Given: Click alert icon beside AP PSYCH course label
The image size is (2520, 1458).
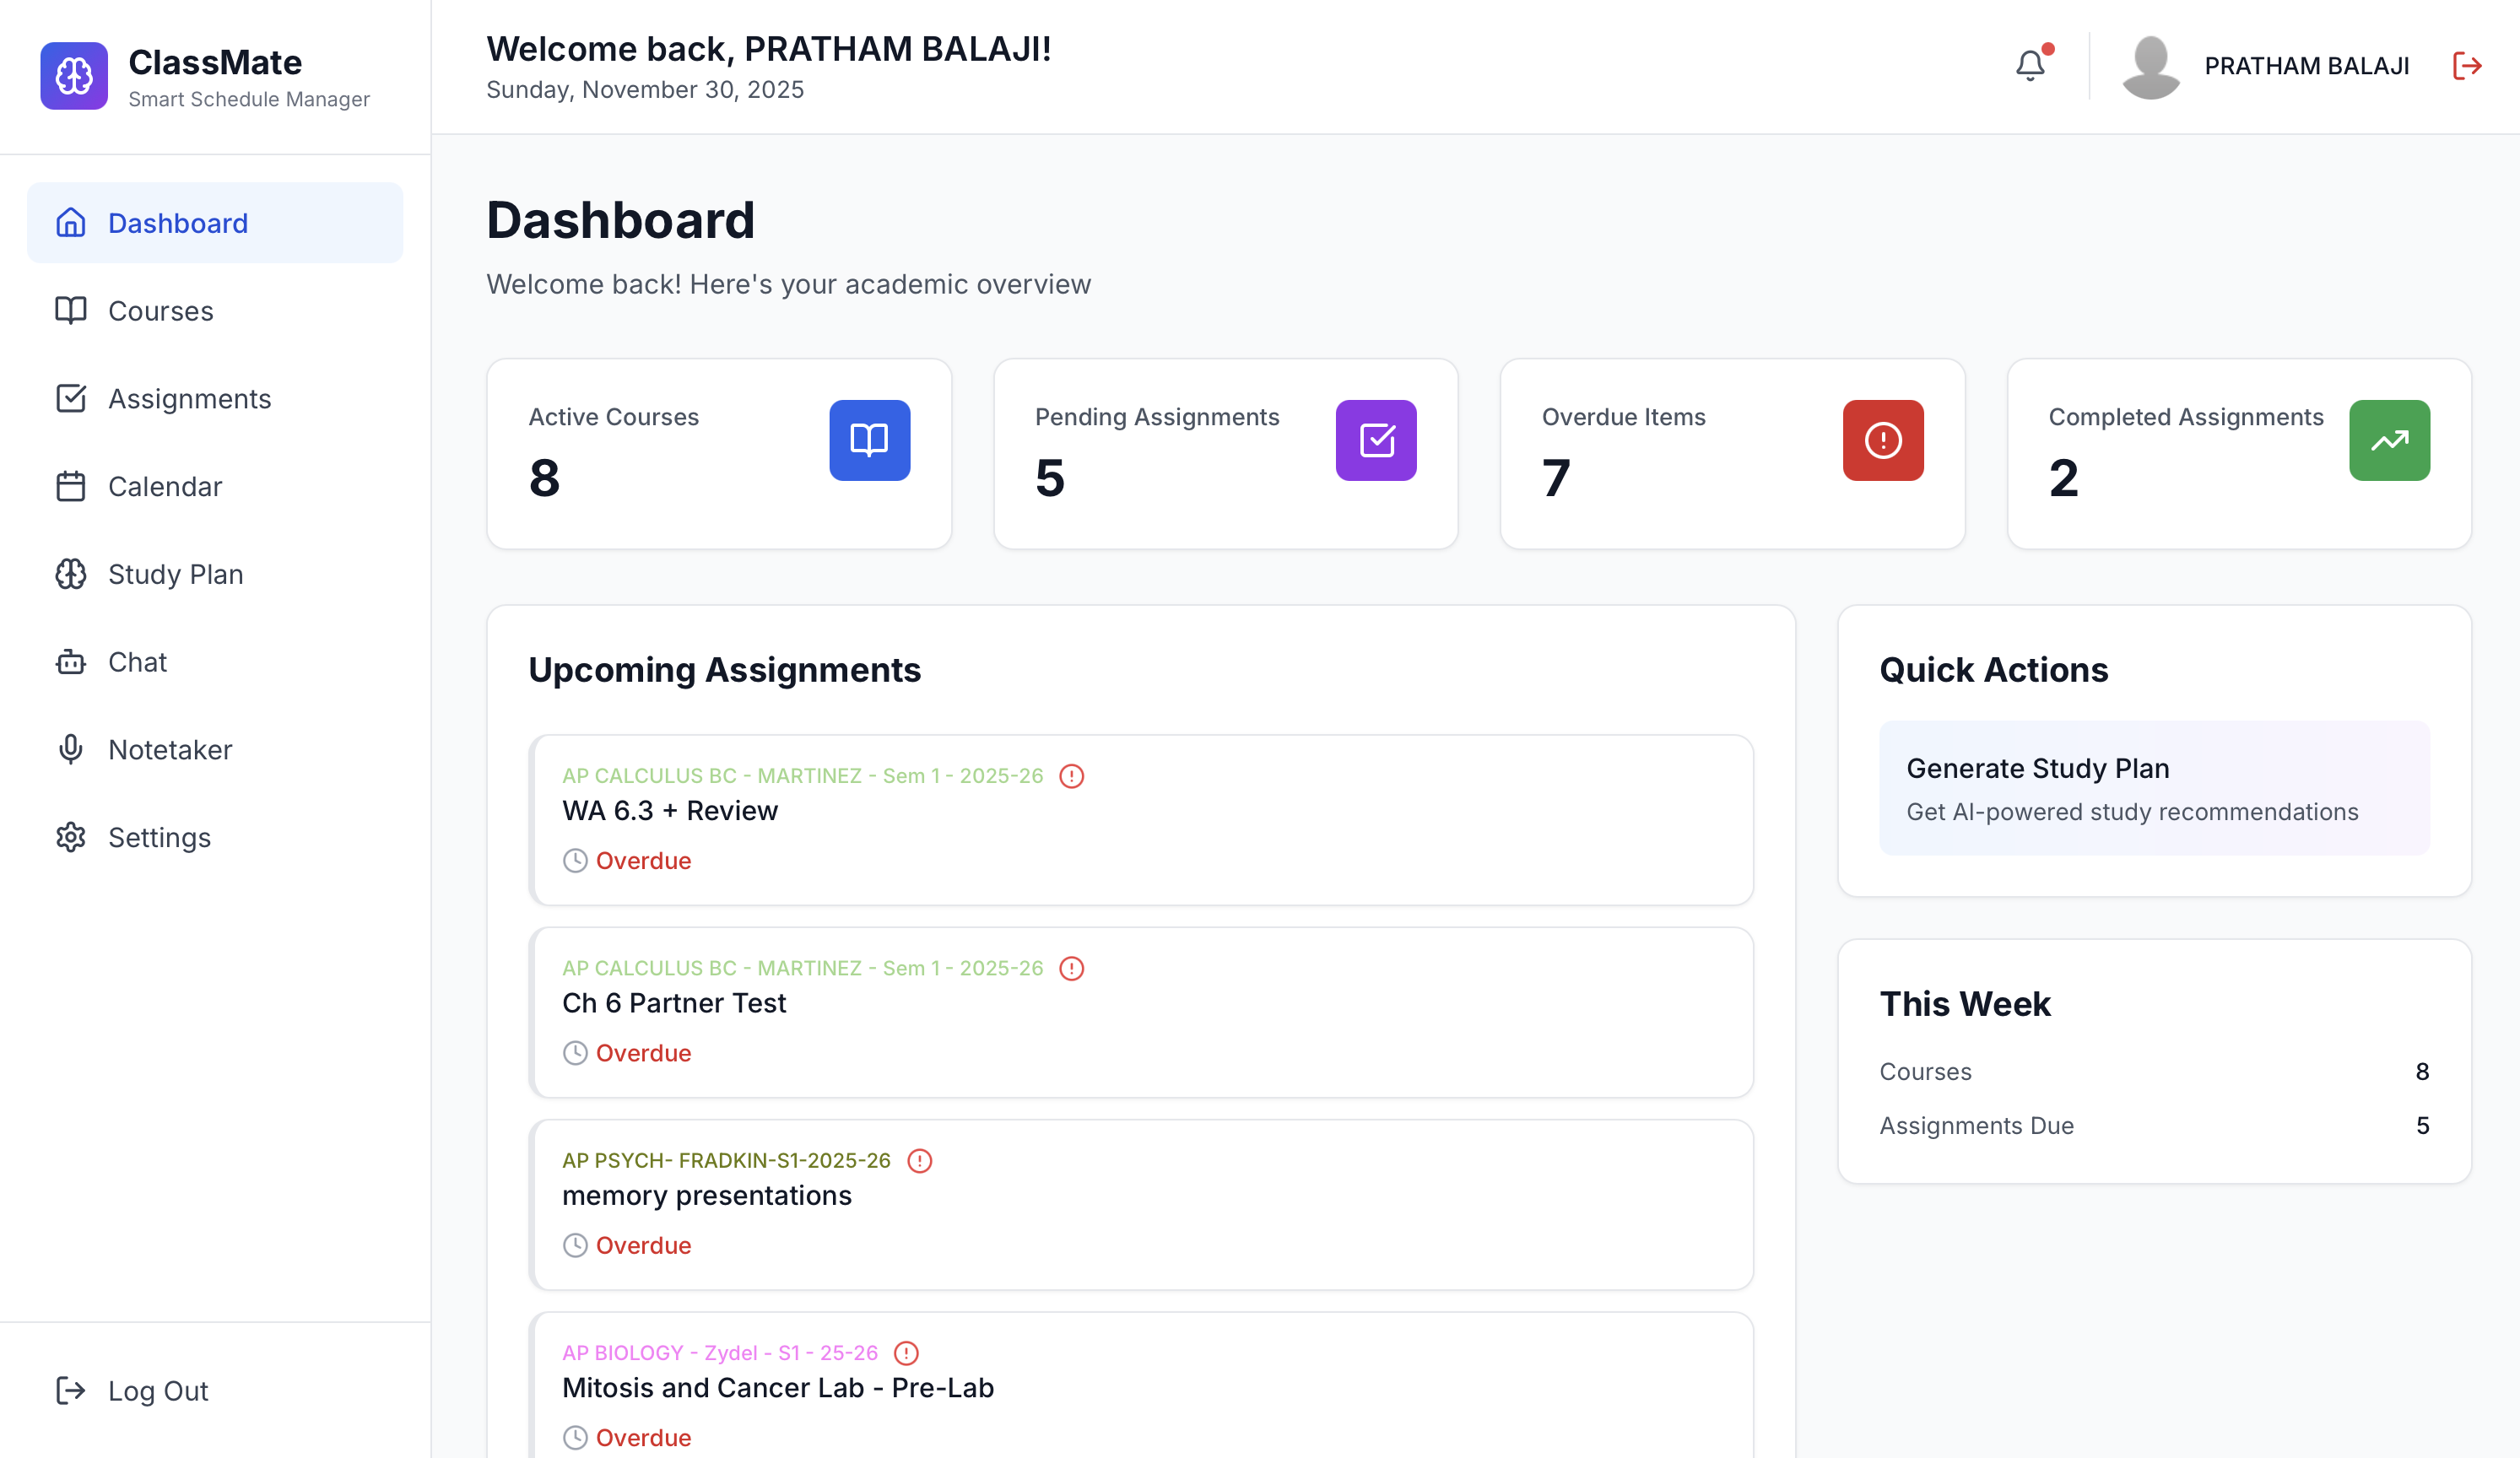Looking at the screenshot, I should click(x=919, y=1160).
